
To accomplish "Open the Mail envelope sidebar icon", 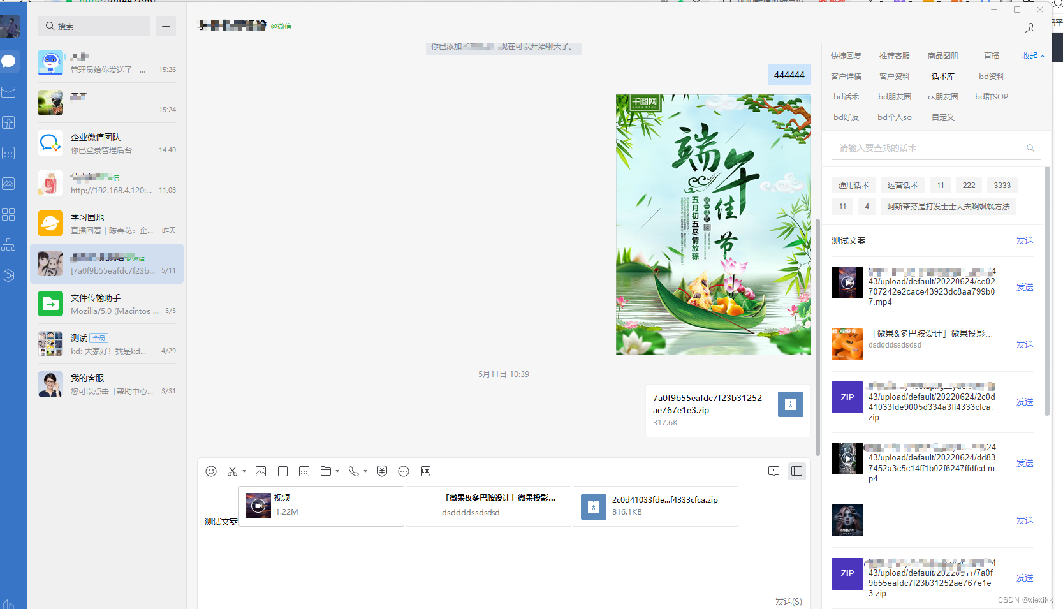I will pos(9,92).
